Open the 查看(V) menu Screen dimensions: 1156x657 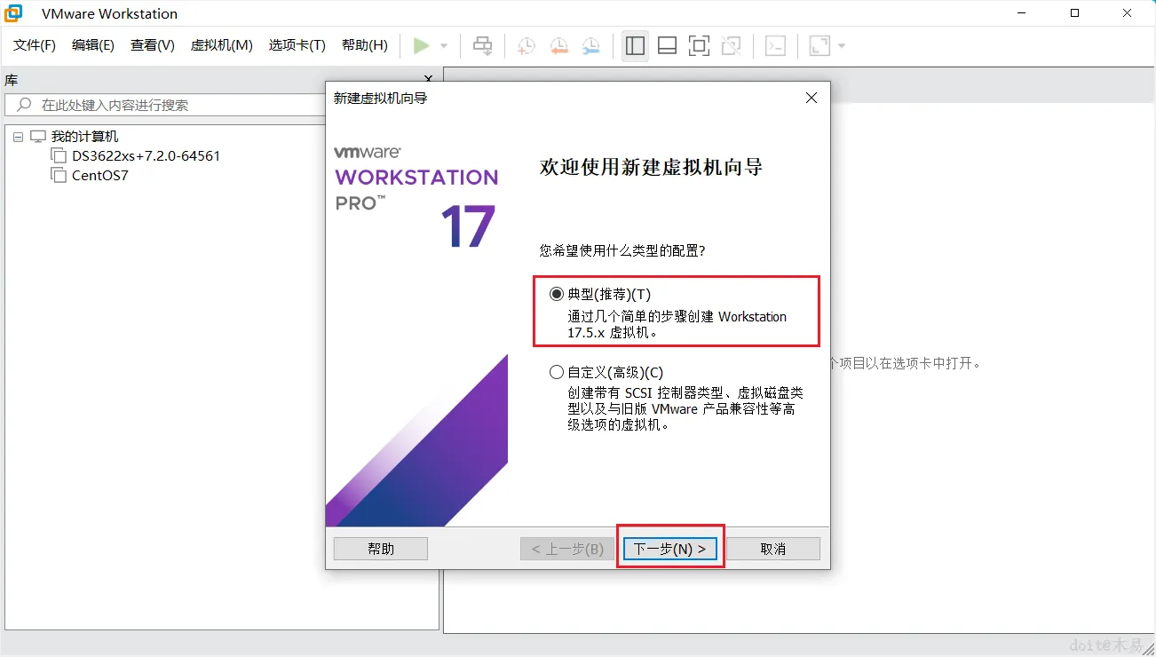coord(153,45)
